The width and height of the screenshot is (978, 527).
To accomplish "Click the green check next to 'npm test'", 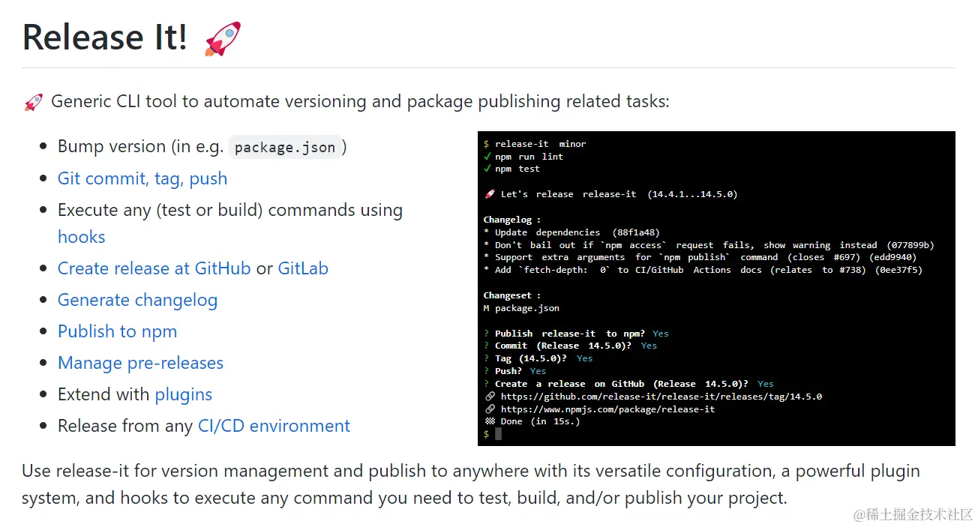I will pos(487,169).
